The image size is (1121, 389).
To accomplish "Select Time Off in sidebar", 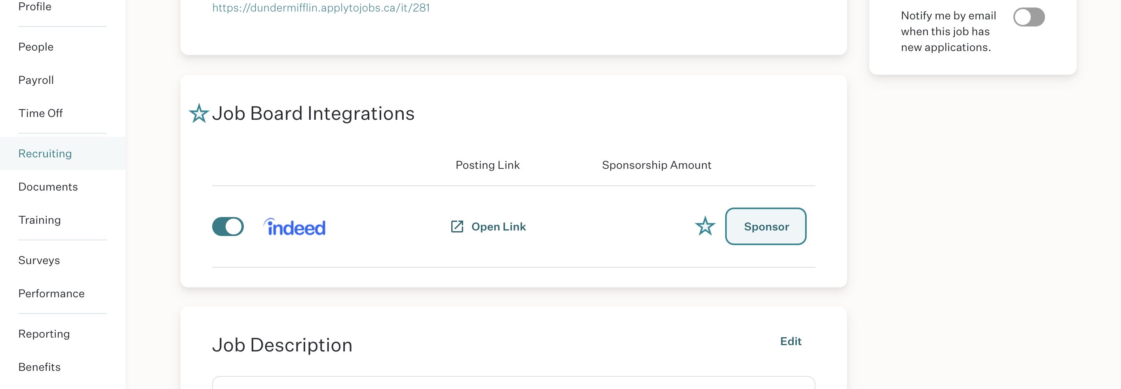I will click(40, 113).
